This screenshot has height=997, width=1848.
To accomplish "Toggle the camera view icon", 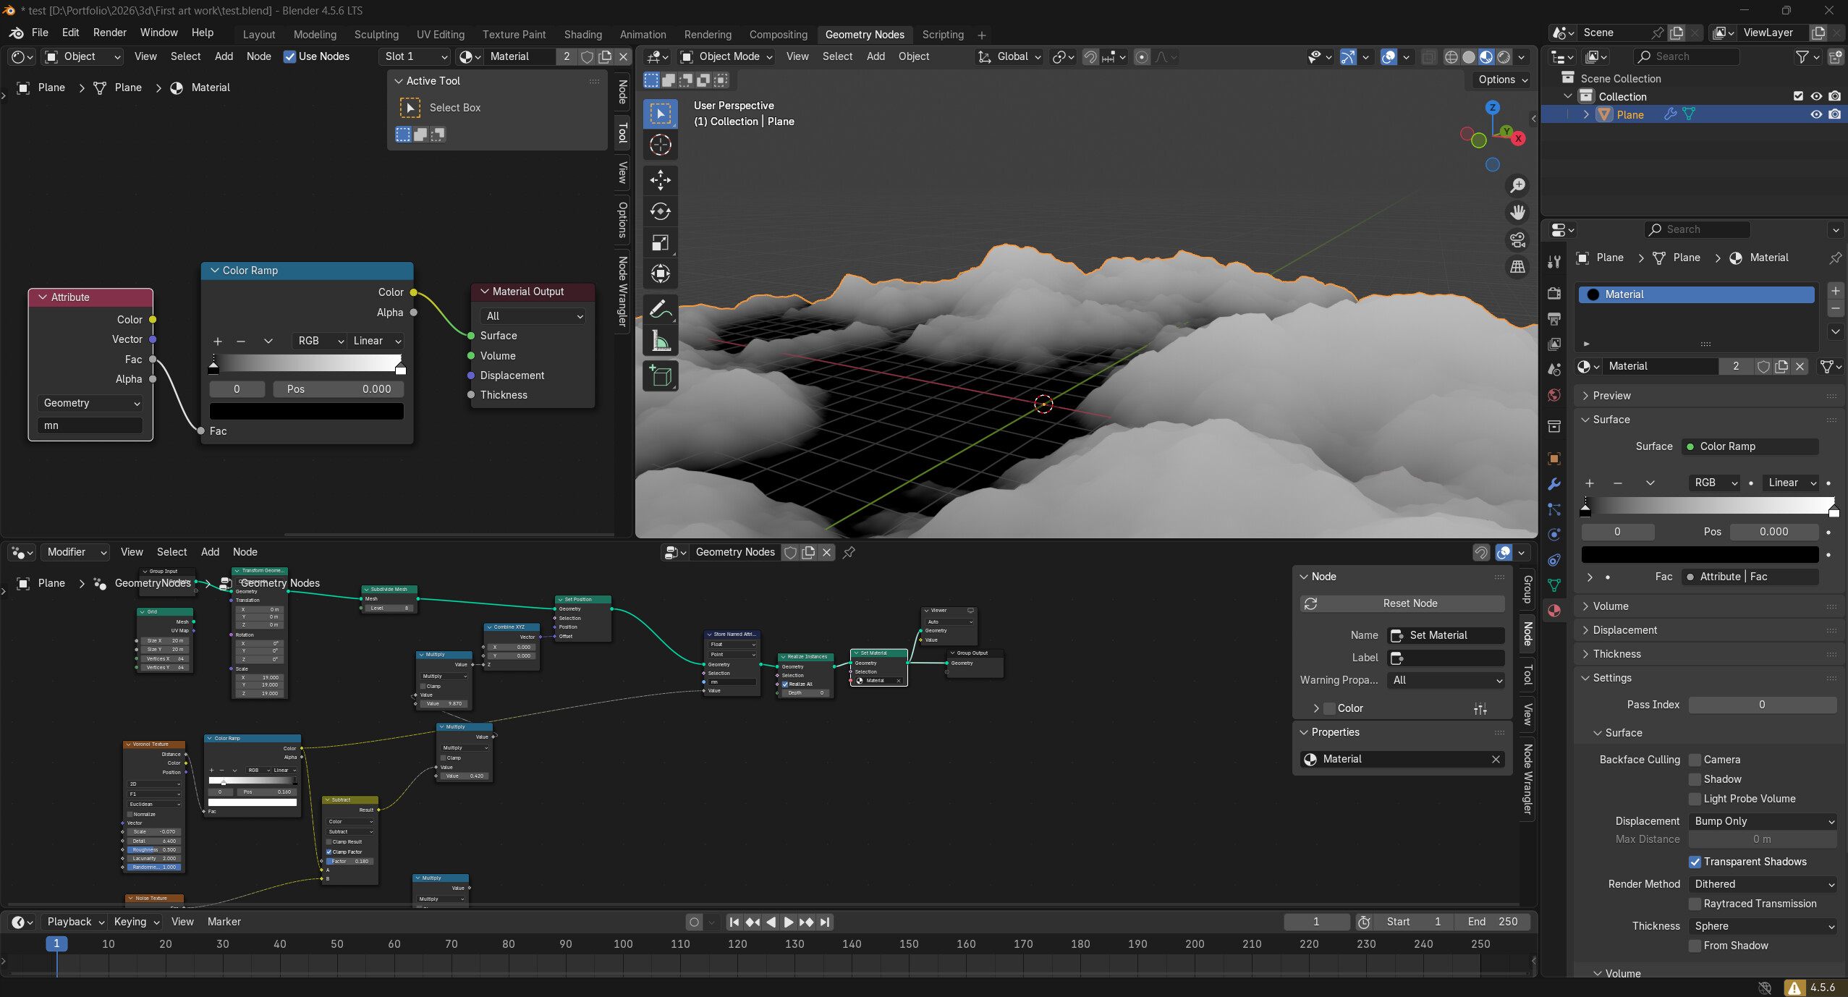I will coord(1517,239).
